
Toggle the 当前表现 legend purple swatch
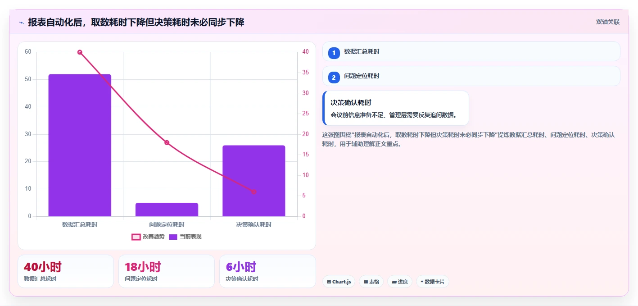click(x=173, y=237)
